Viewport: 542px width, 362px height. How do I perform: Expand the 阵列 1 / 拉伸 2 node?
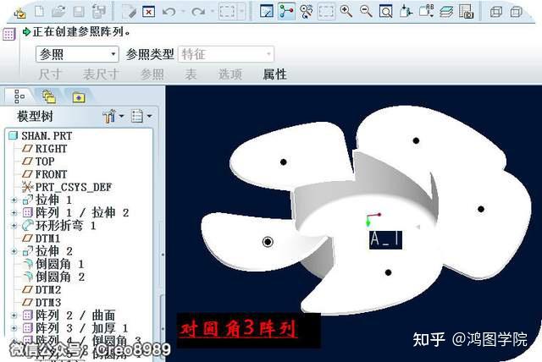[14, 212]
